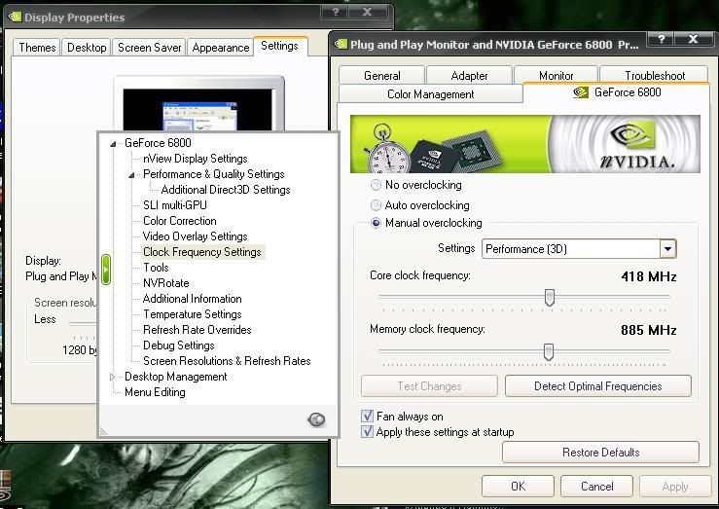Uncheck the Fan always on checkbox
Viewport: 719px width, 509px height.
tap(368, 416)
